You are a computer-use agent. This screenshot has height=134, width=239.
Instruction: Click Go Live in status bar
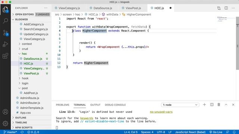[x=216, y=132]
